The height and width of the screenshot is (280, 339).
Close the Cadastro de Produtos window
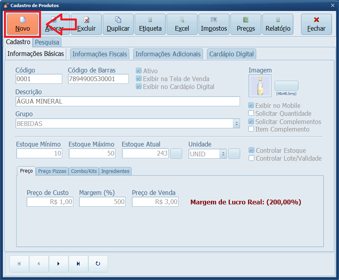333,6
